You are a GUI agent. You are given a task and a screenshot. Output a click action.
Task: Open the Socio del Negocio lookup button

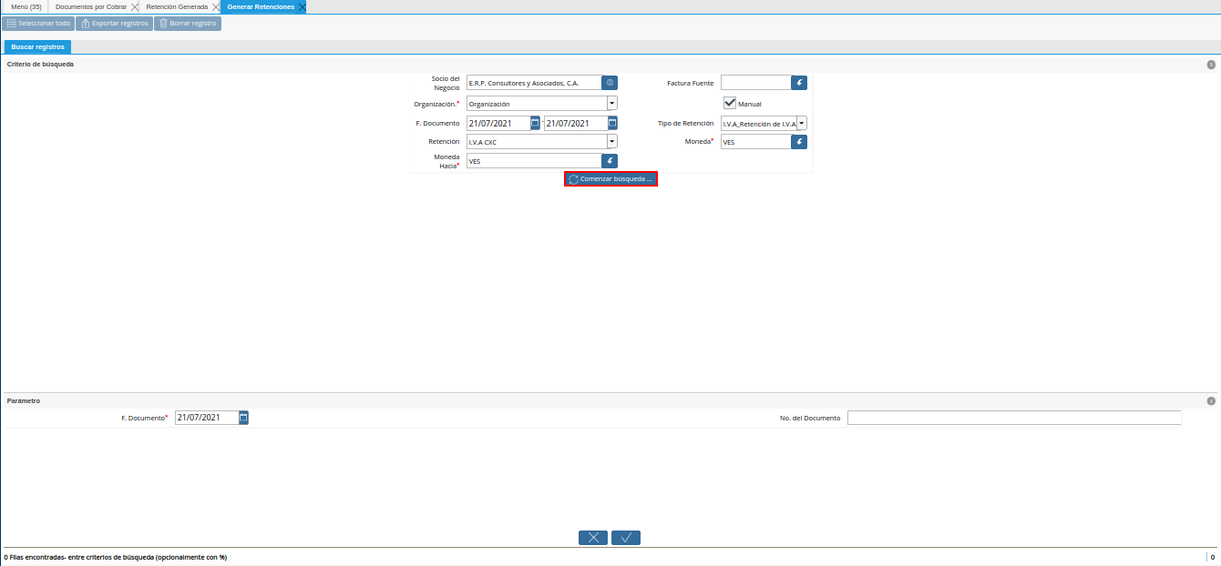click(x=610, y=82)
